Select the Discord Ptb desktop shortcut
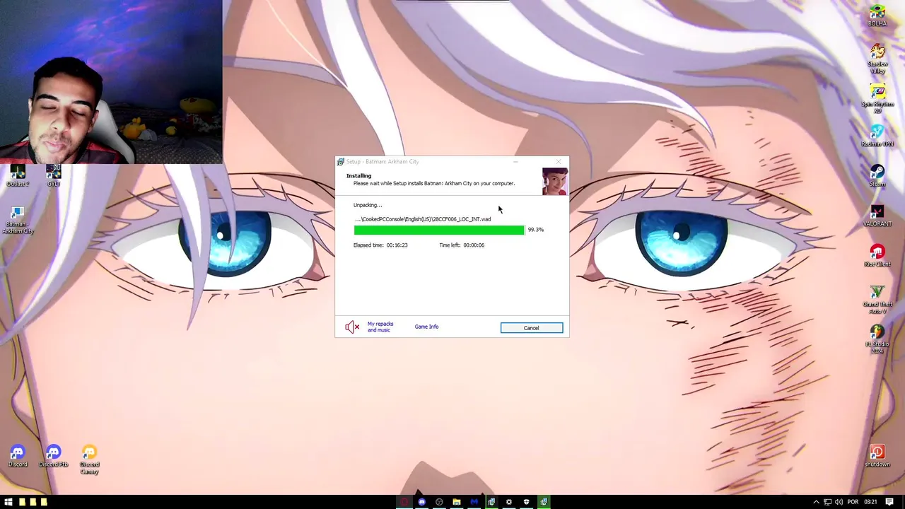Screen dimensions: 905x509 pos(54,456)
